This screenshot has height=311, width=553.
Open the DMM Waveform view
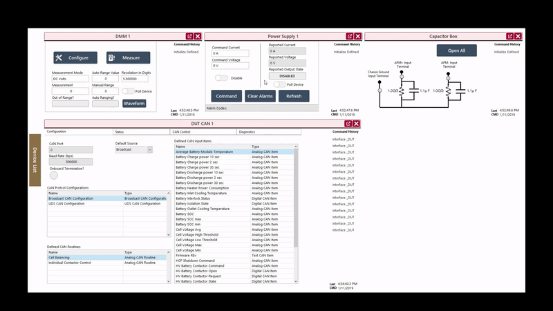click(134, 103)
